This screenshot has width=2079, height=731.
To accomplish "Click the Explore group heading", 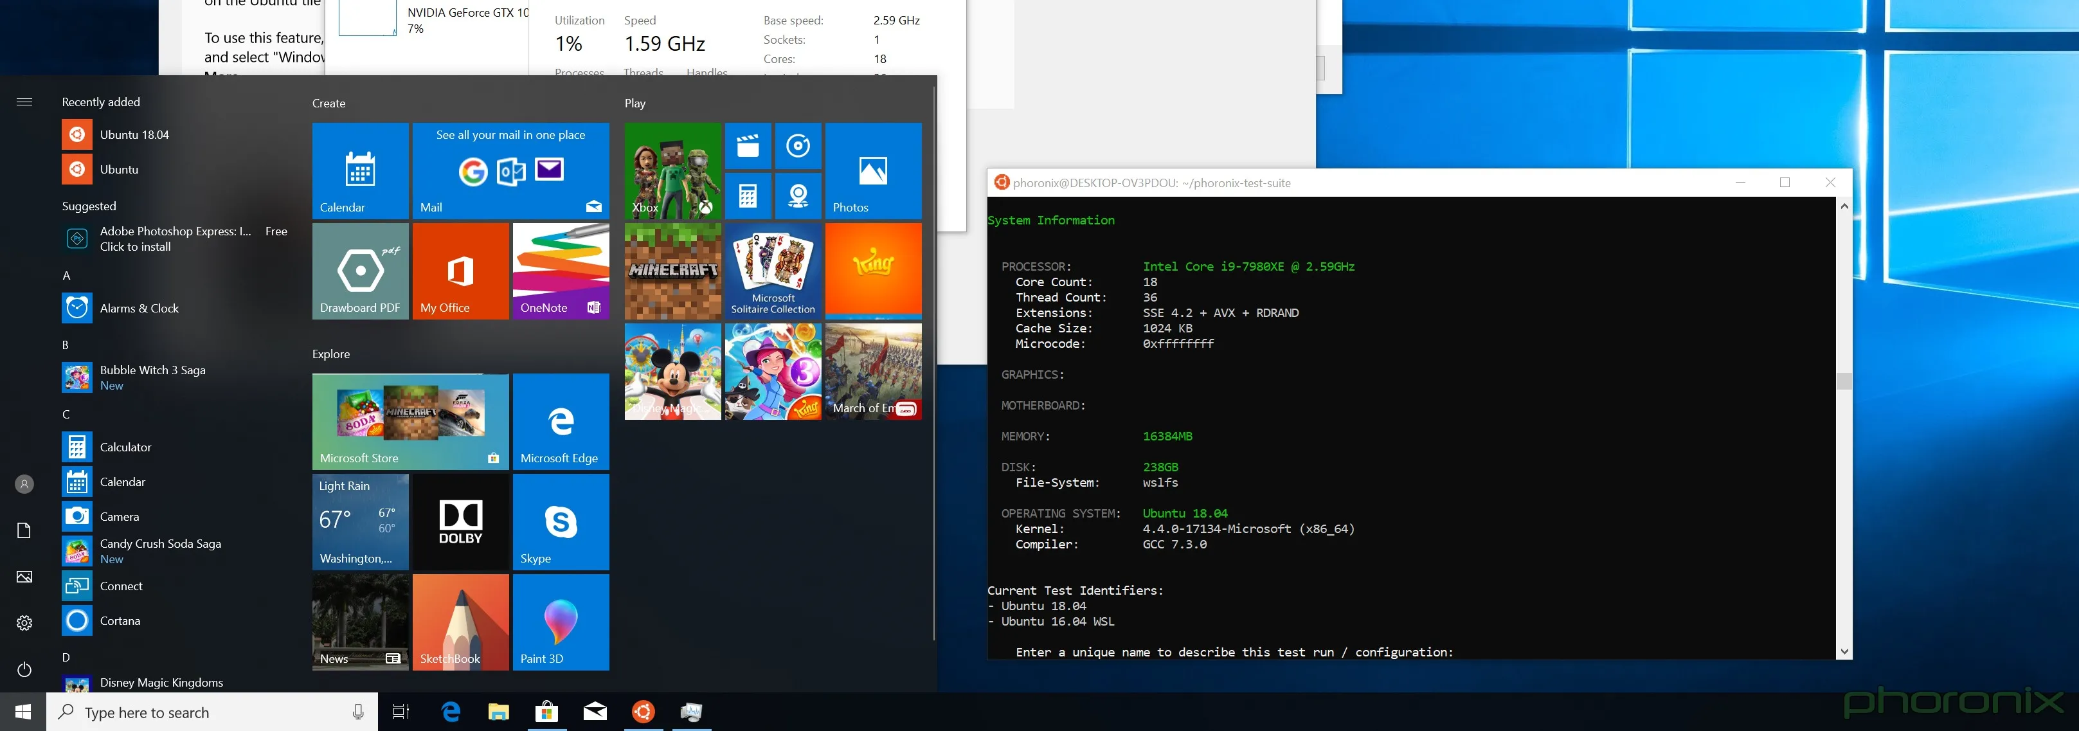I will coord(331,354).
